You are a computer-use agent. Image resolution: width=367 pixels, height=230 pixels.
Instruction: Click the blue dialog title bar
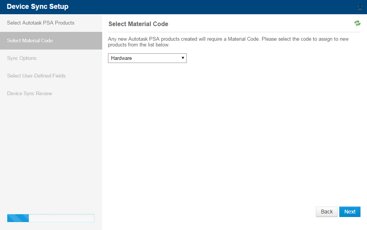click(184, 7)
